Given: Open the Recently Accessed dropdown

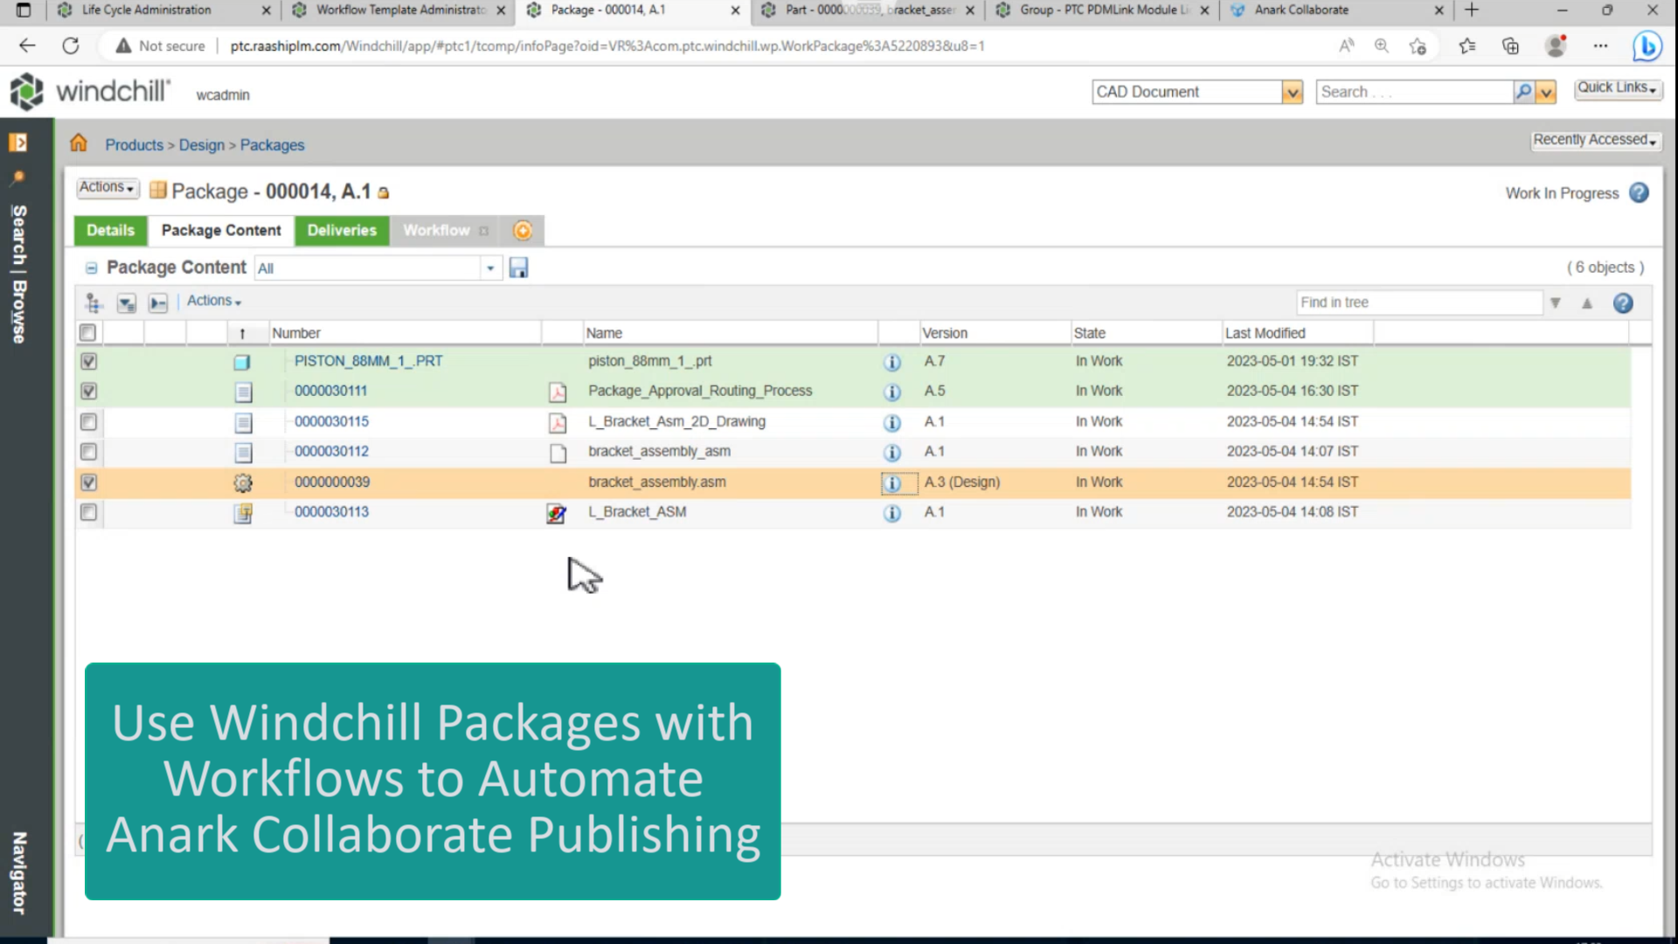Looking at the screenshot, I should click(1596, 140).
